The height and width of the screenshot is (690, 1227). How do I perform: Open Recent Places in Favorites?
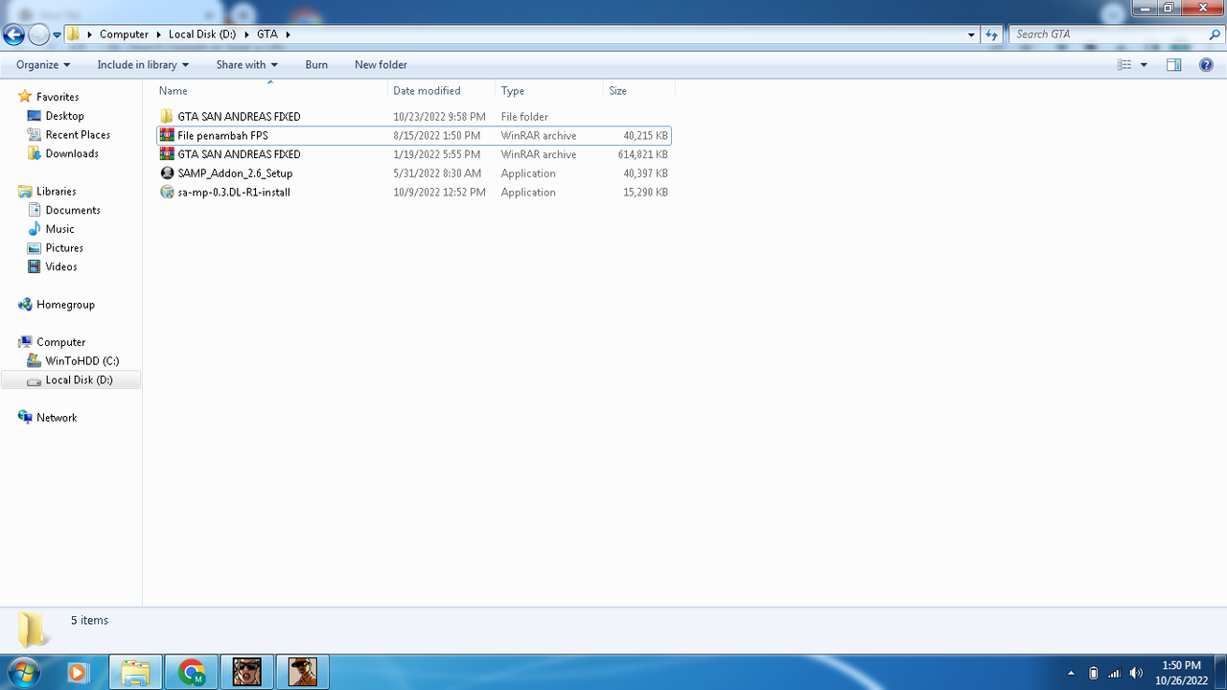pos(78,135)
